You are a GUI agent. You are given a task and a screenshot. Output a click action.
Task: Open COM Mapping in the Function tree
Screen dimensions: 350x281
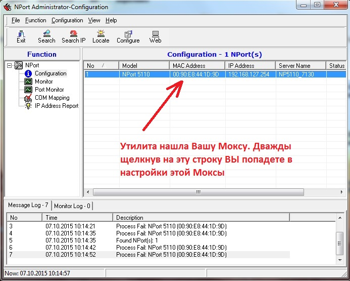(52, 98)
